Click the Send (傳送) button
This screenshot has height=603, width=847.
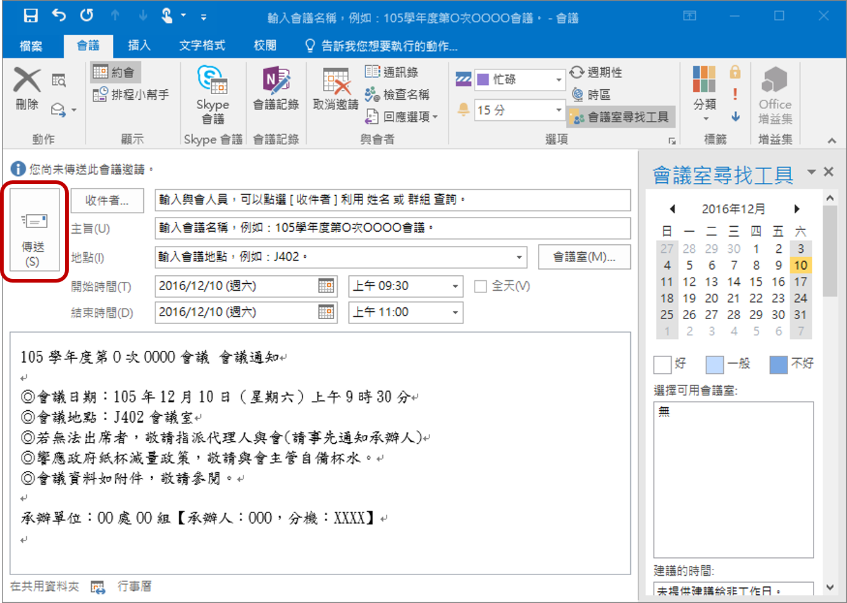(35, 230)
